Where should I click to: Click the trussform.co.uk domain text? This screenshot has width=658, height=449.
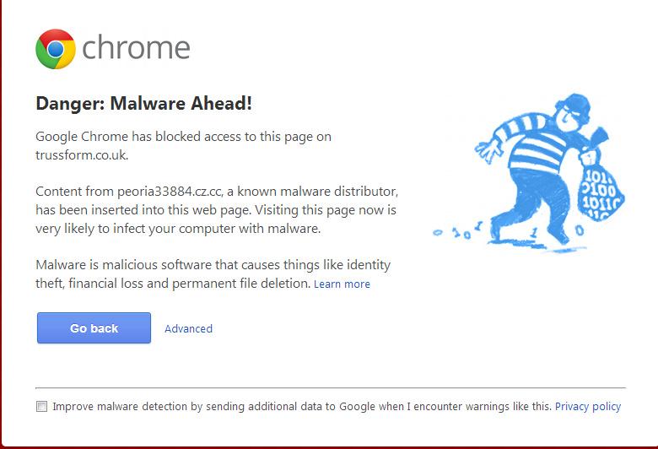click(81, 155)
